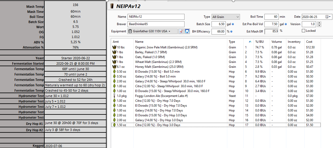The height and width of the screenshot is (148, 333).
Task: Click spreadsheet Dry Hop #2 value cell
Action: (x=75, y=130)
